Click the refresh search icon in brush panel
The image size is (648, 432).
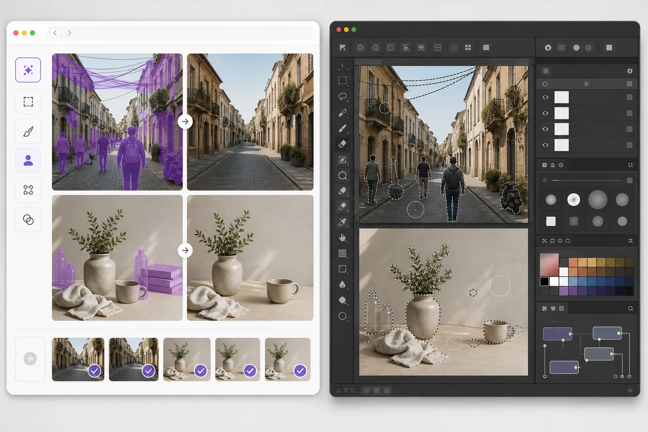[630, 165]
